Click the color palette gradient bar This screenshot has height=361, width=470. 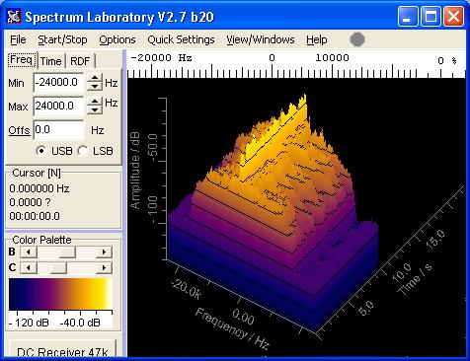60,294
